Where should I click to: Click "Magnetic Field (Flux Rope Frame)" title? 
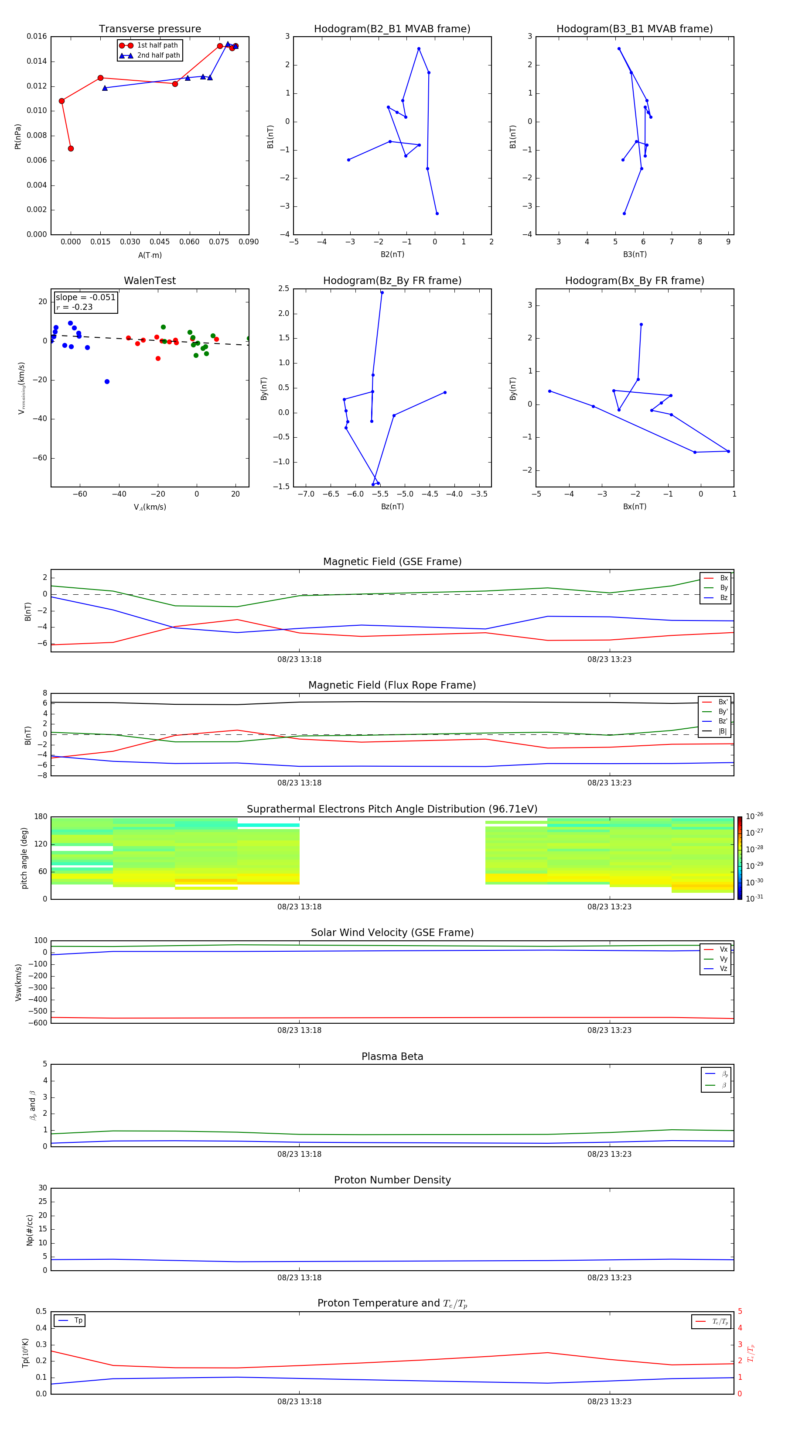click(x=392, y=686)
